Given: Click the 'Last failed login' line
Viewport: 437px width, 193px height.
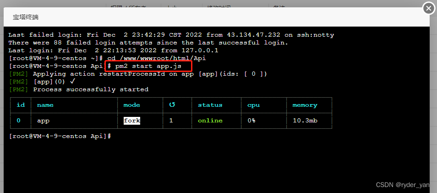Looking at the screenshot, I should 171,35.
